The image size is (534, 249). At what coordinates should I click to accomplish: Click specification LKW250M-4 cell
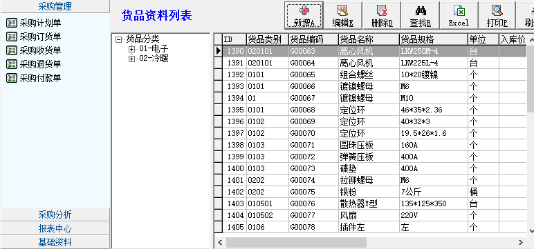434,51
